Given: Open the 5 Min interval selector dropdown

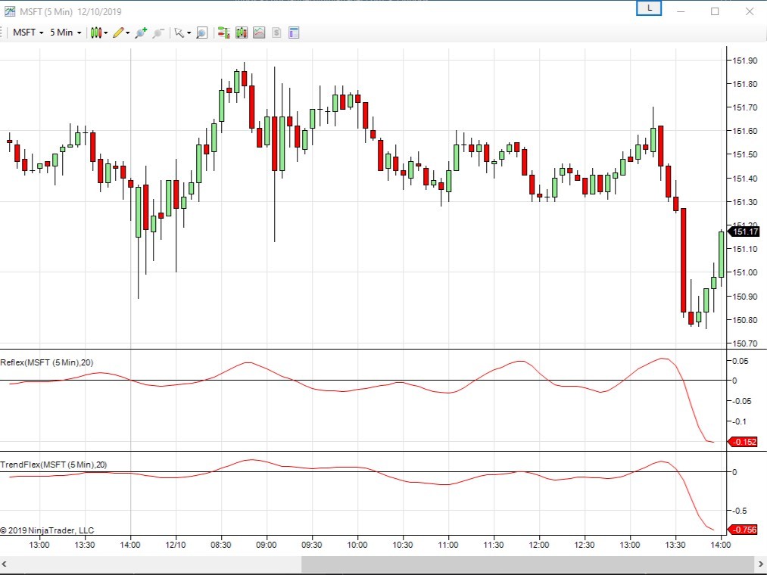Looking at the screenshot, I should tap(66, 33).
